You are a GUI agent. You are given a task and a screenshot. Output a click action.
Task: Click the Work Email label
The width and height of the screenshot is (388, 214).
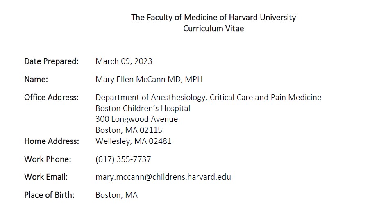(x=46, y=177)
